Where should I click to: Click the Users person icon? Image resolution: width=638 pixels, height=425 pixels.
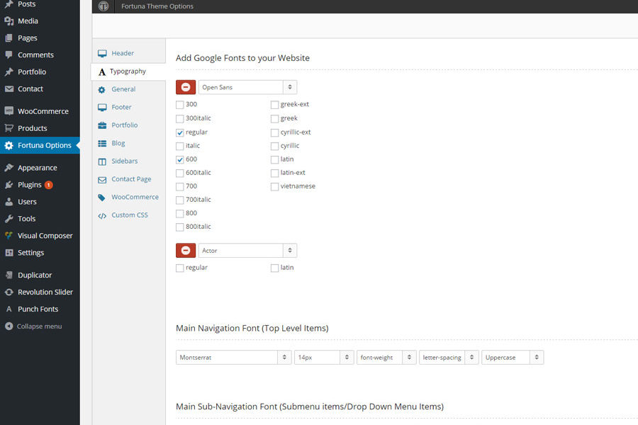click(9, 202)
